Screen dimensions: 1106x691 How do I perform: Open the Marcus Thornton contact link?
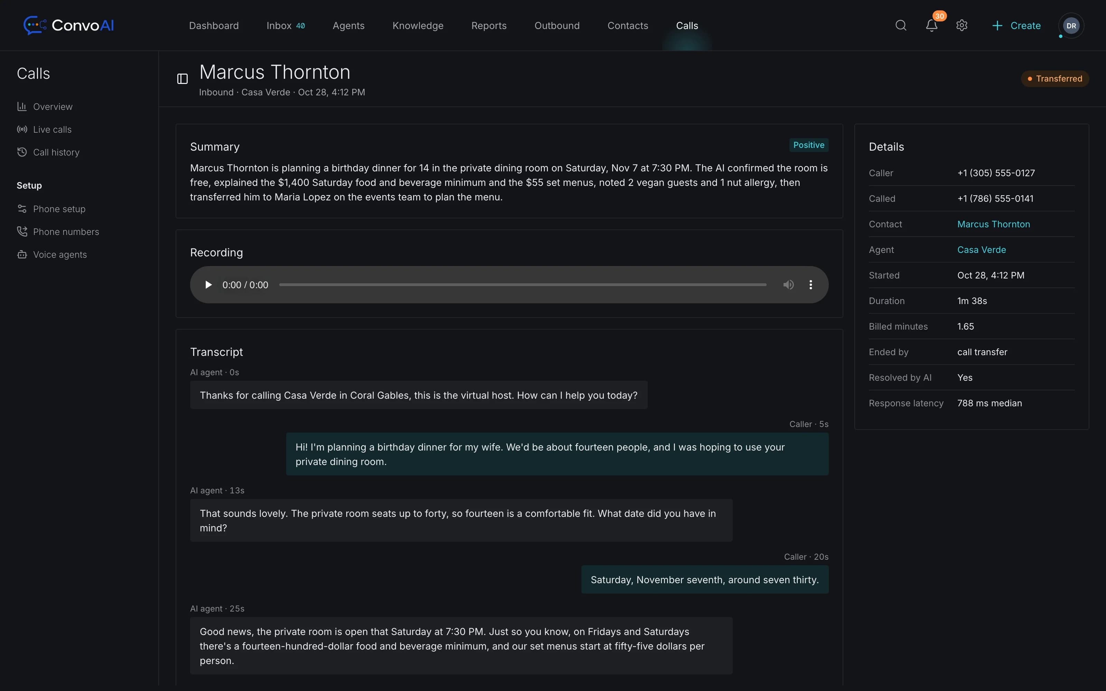pyautogui.click(x=994, y=224)
